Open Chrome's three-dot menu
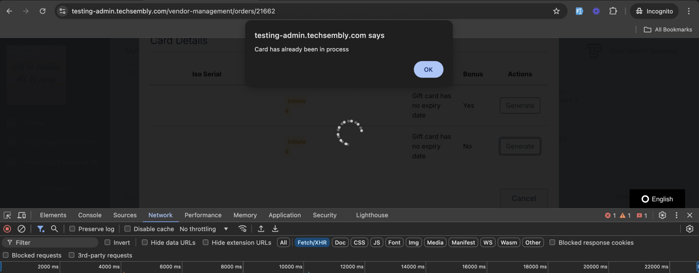Screen dimensions: 699x273 tap(689, 11)
